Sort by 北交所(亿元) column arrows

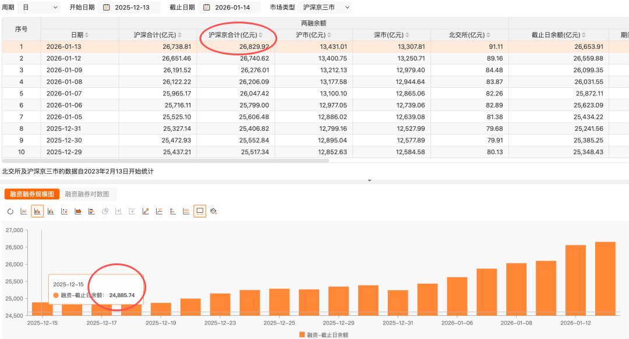[x=488, y=35]
